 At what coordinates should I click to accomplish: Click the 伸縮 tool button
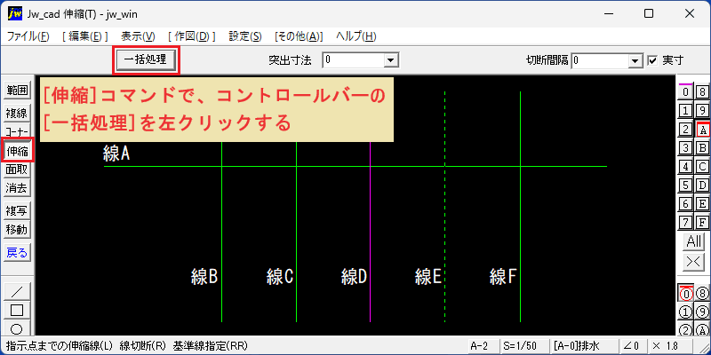click(17, 151)
